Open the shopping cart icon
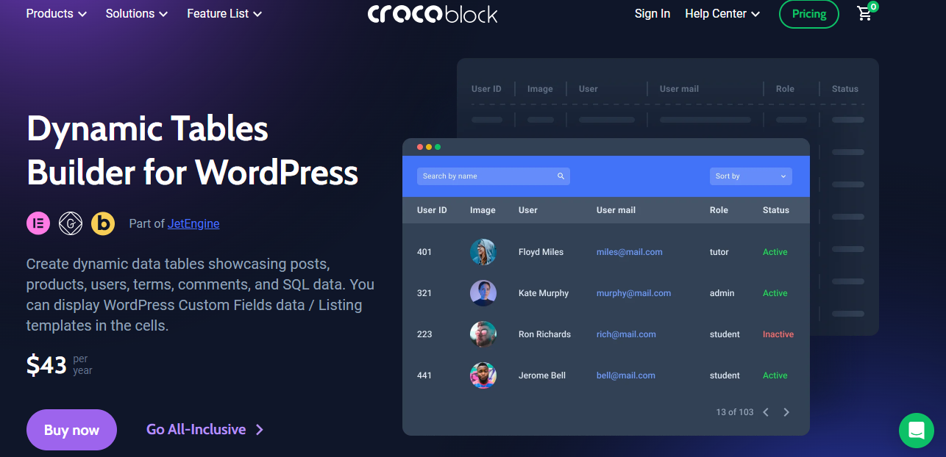 (x=865, y=14)
